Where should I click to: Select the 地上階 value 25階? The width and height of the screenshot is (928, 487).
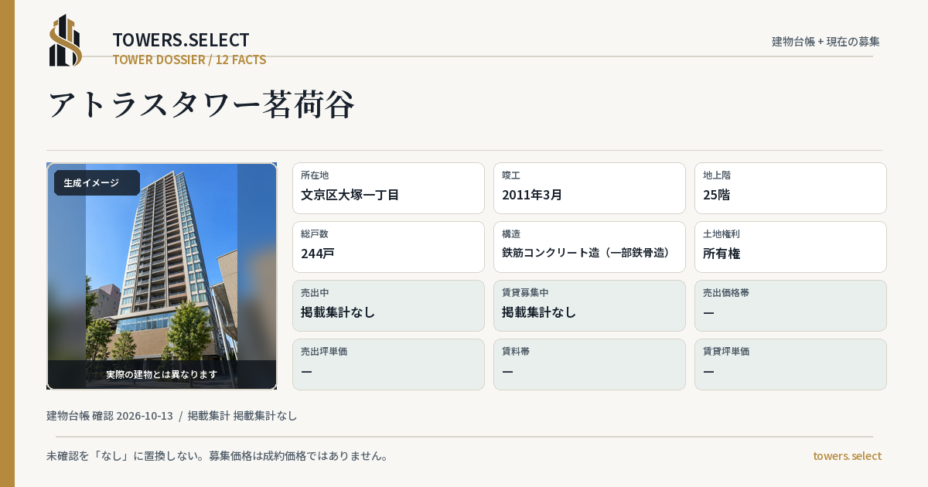coord(717,195)
